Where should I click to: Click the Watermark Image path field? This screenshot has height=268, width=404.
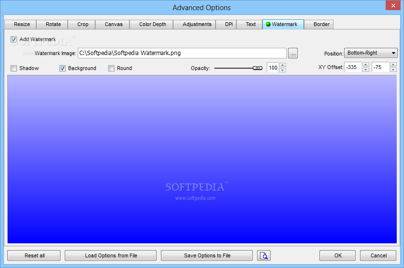click(182, 53)
